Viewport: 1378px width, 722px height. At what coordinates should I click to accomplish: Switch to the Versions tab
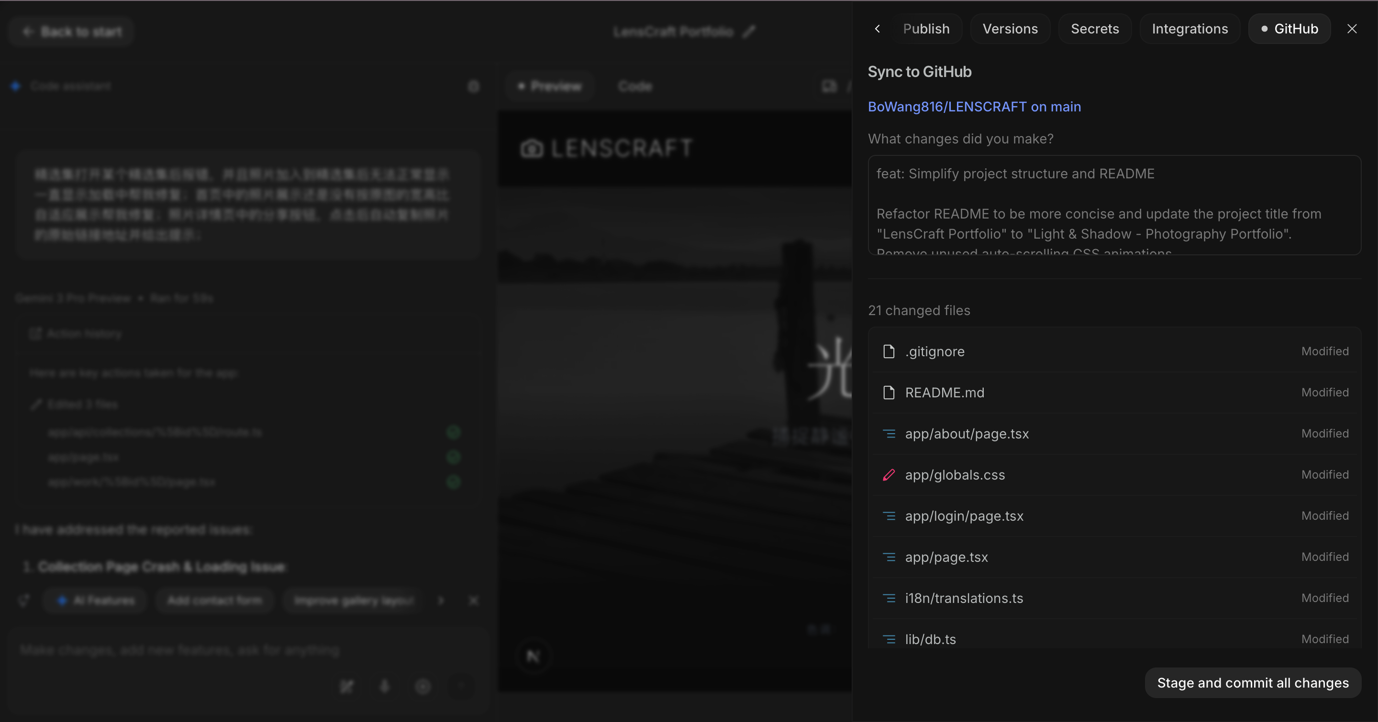1010,29
